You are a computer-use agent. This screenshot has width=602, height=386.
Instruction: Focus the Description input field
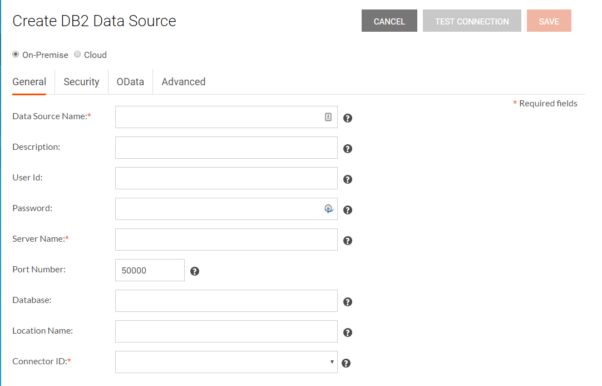tap(226, 148)
